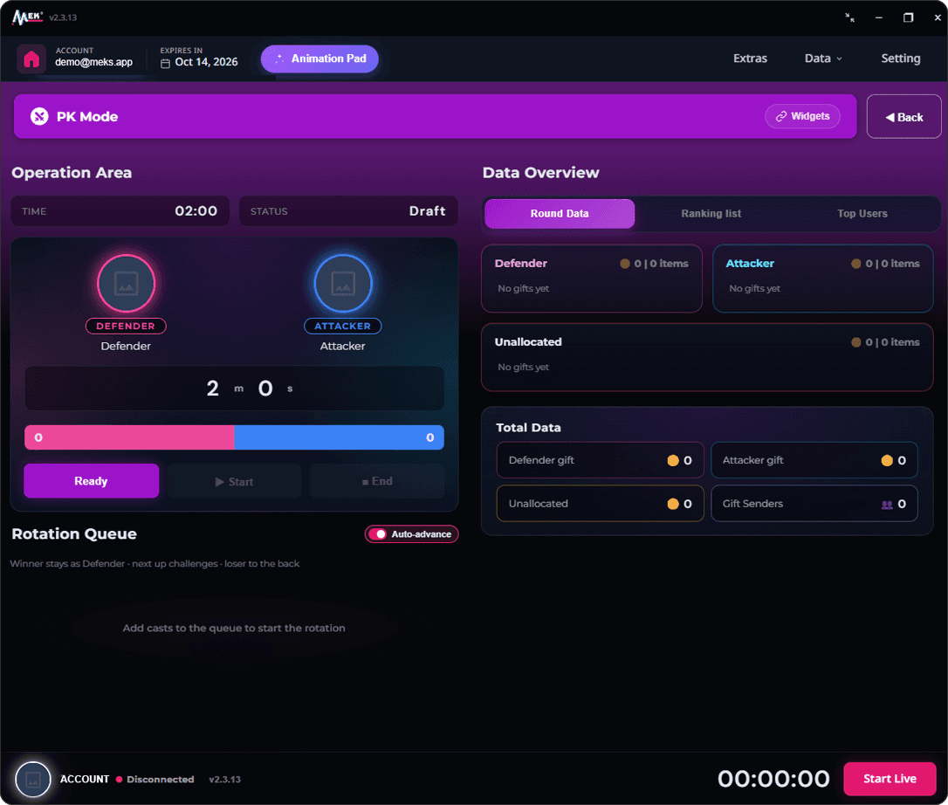The height and width of the screenshot is (805, 948).
Task: Click the coin icon in Unallocated total
Action: 672,504
